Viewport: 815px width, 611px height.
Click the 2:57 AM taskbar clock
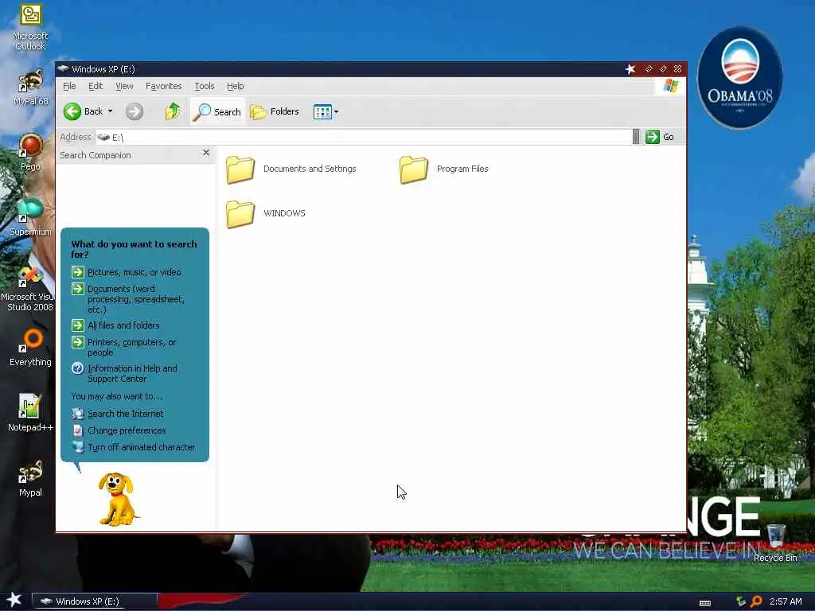point(786,601)
